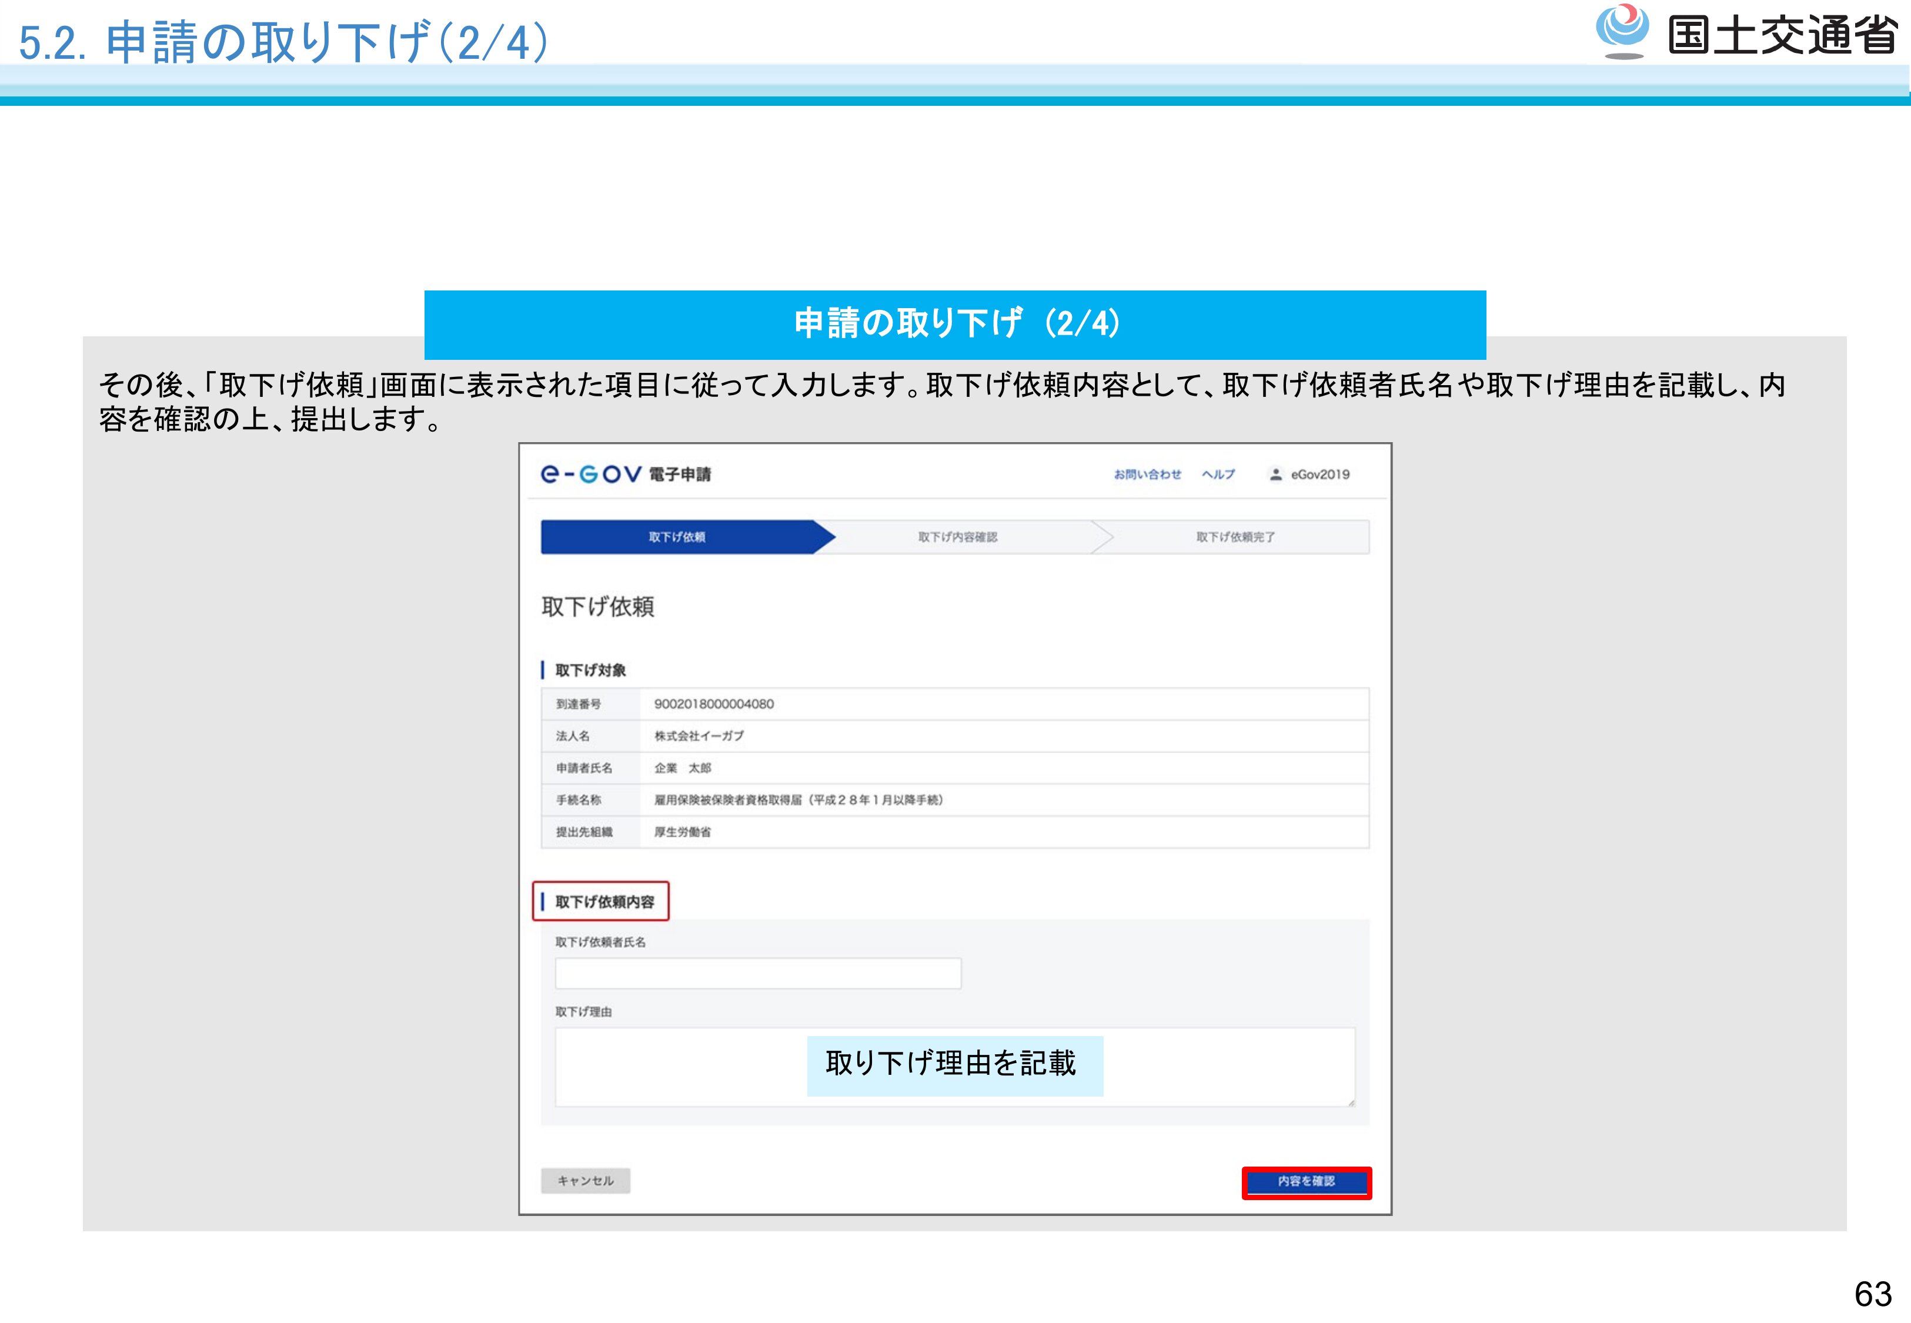The height and width of the screenshot is (1323, 1911).
Task: Click the 取下げ対象 section heading
Action: tap(590, 670)
